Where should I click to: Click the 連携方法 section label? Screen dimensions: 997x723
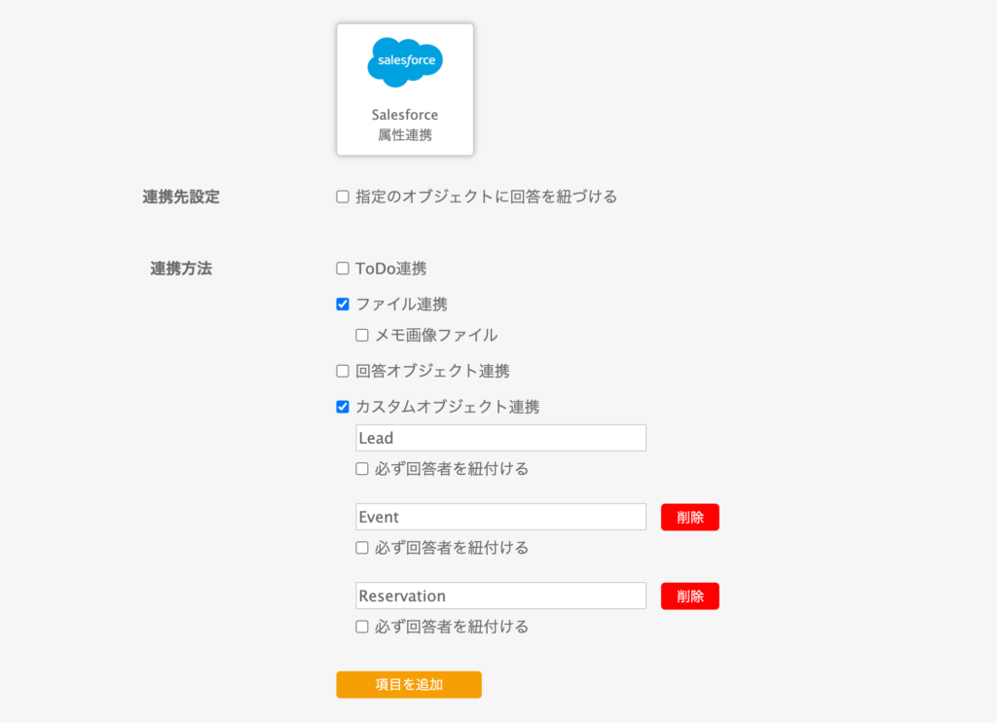pos(181,269)
